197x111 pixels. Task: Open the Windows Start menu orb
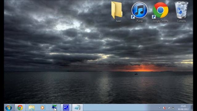[x=9, y=108]
